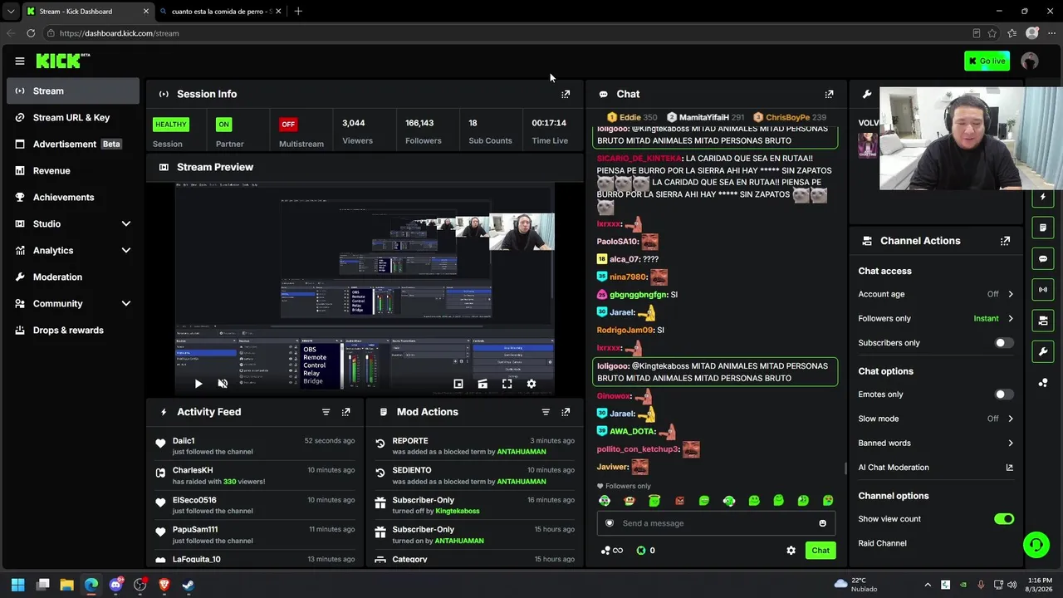Click Raid Channel option

[x=883, y=543]
